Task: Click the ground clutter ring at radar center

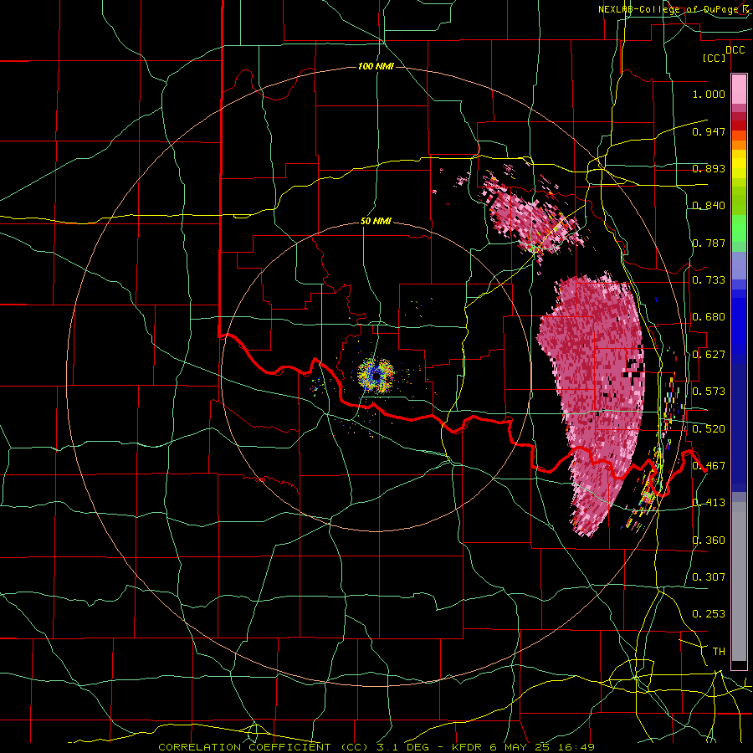Action: coord(376,376)
